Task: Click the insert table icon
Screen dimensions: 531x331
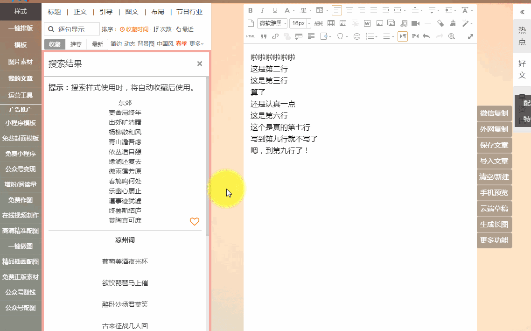Action: click(x=331, y=23)
